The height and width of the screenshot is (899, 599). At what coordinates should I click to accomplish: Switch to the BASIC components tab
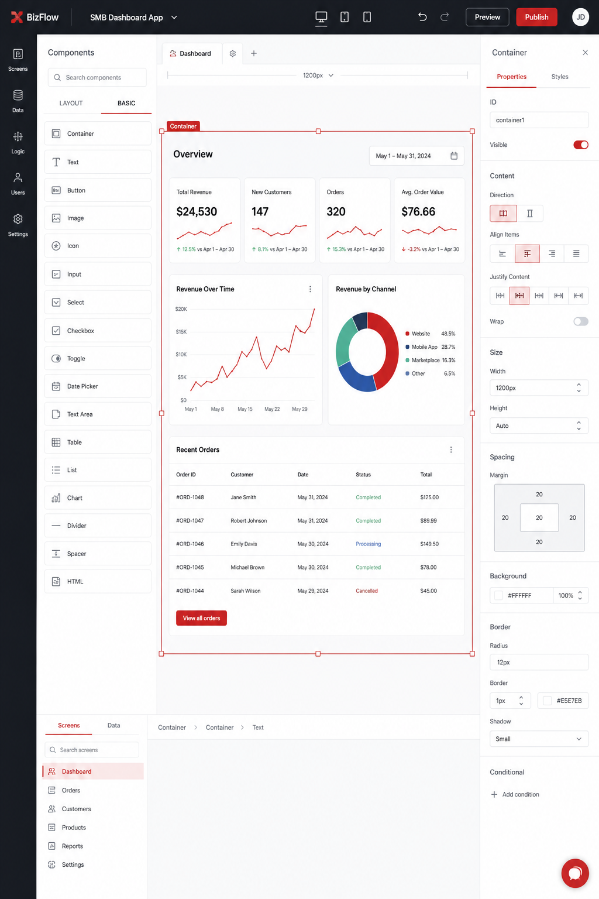point(126,103)
